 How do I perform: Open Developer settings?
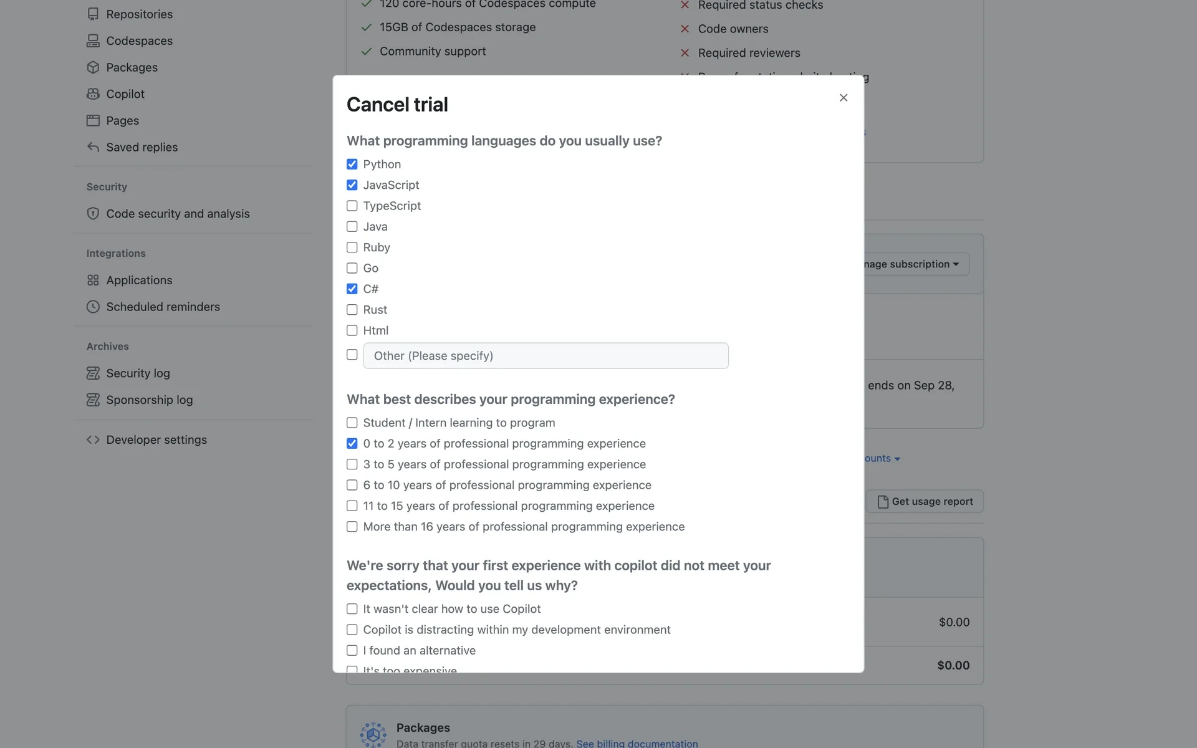[156, 440]
